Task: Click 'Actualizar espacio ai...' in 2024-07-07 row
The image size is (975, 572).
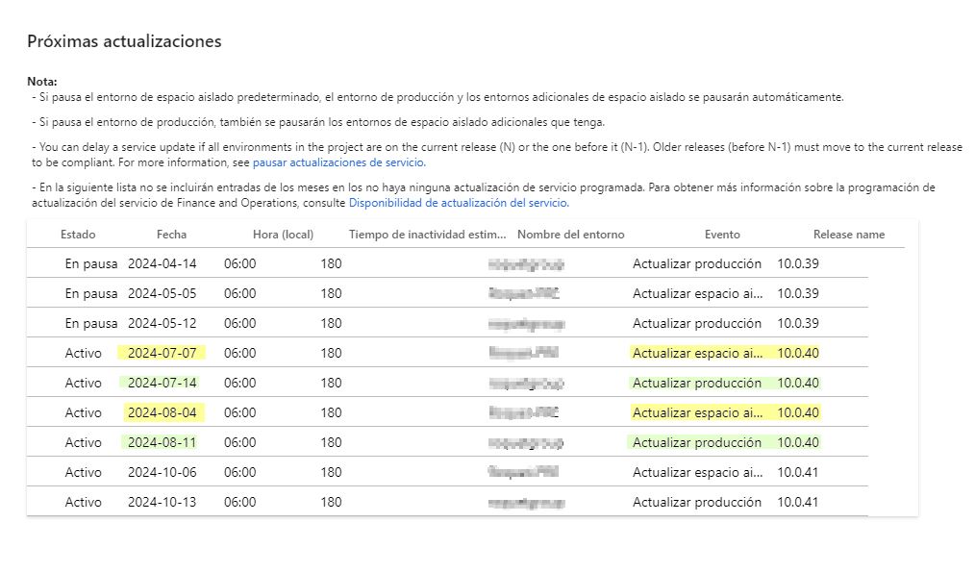Action: click(x=698, y=353)
